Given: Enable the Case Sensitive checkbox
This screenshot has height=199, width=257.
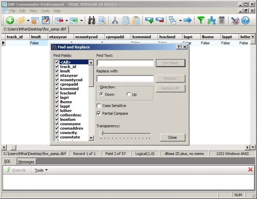Looking at the screenshot, I should (99, 106).
